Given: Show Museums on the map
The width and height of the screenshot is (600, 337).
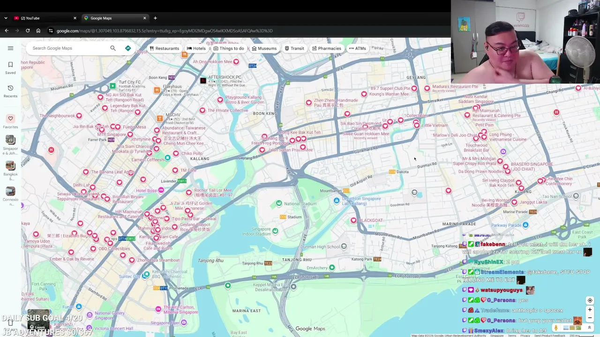Looking at the screenshot, I should point(264,48).
